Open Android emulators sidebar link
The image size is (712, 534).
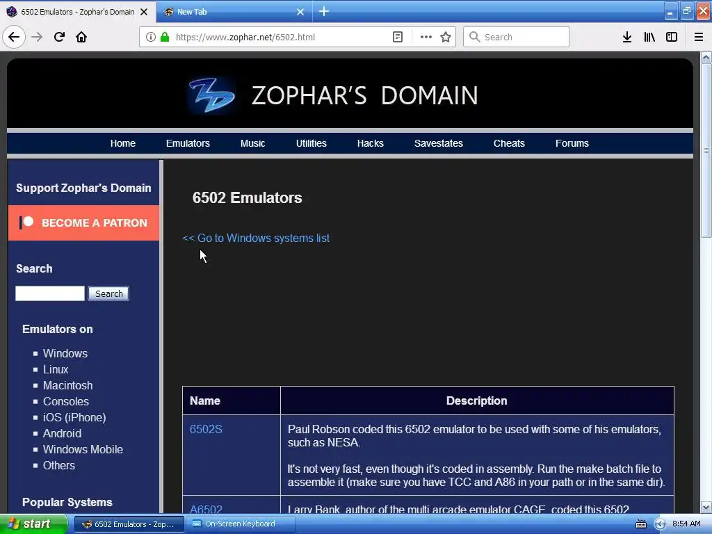click(62, 433)
